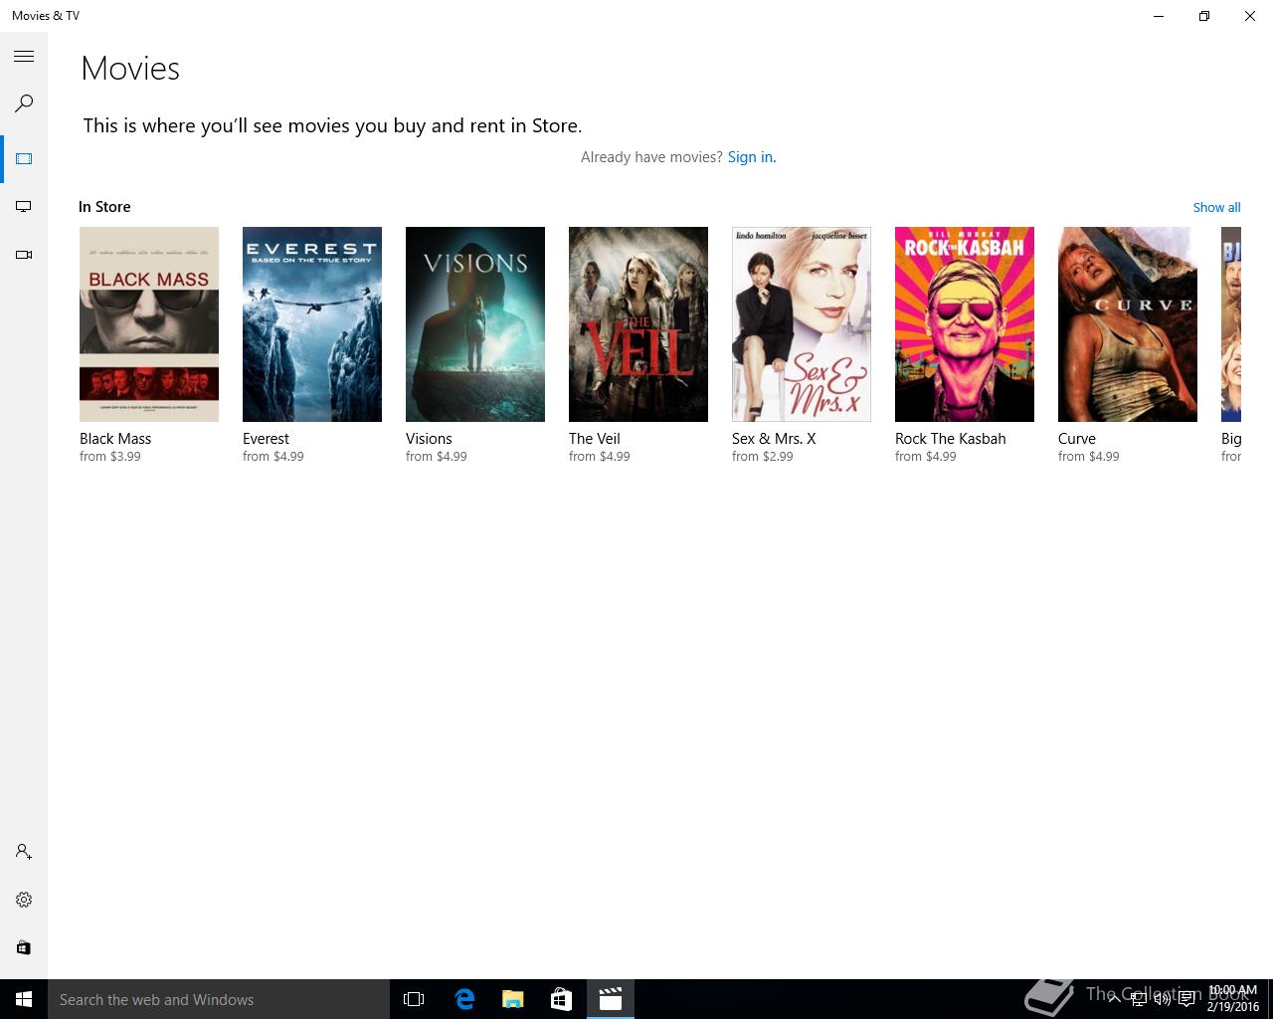Open the Store app from the taskbar
The image size is (1273, 1019).
tap(561, 999)
